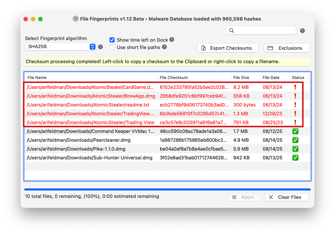
Task: Click help icon for Use short file paths
Action: [x=164, y=47]
